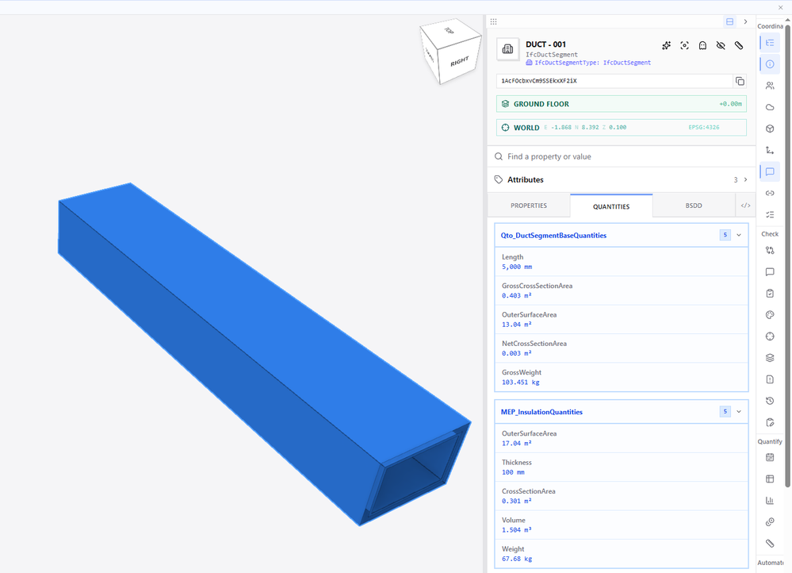Viewport: 792px width, 573px height.
Task: Click the zoom-to-selection target icon
Action: [x=684, y=45]
